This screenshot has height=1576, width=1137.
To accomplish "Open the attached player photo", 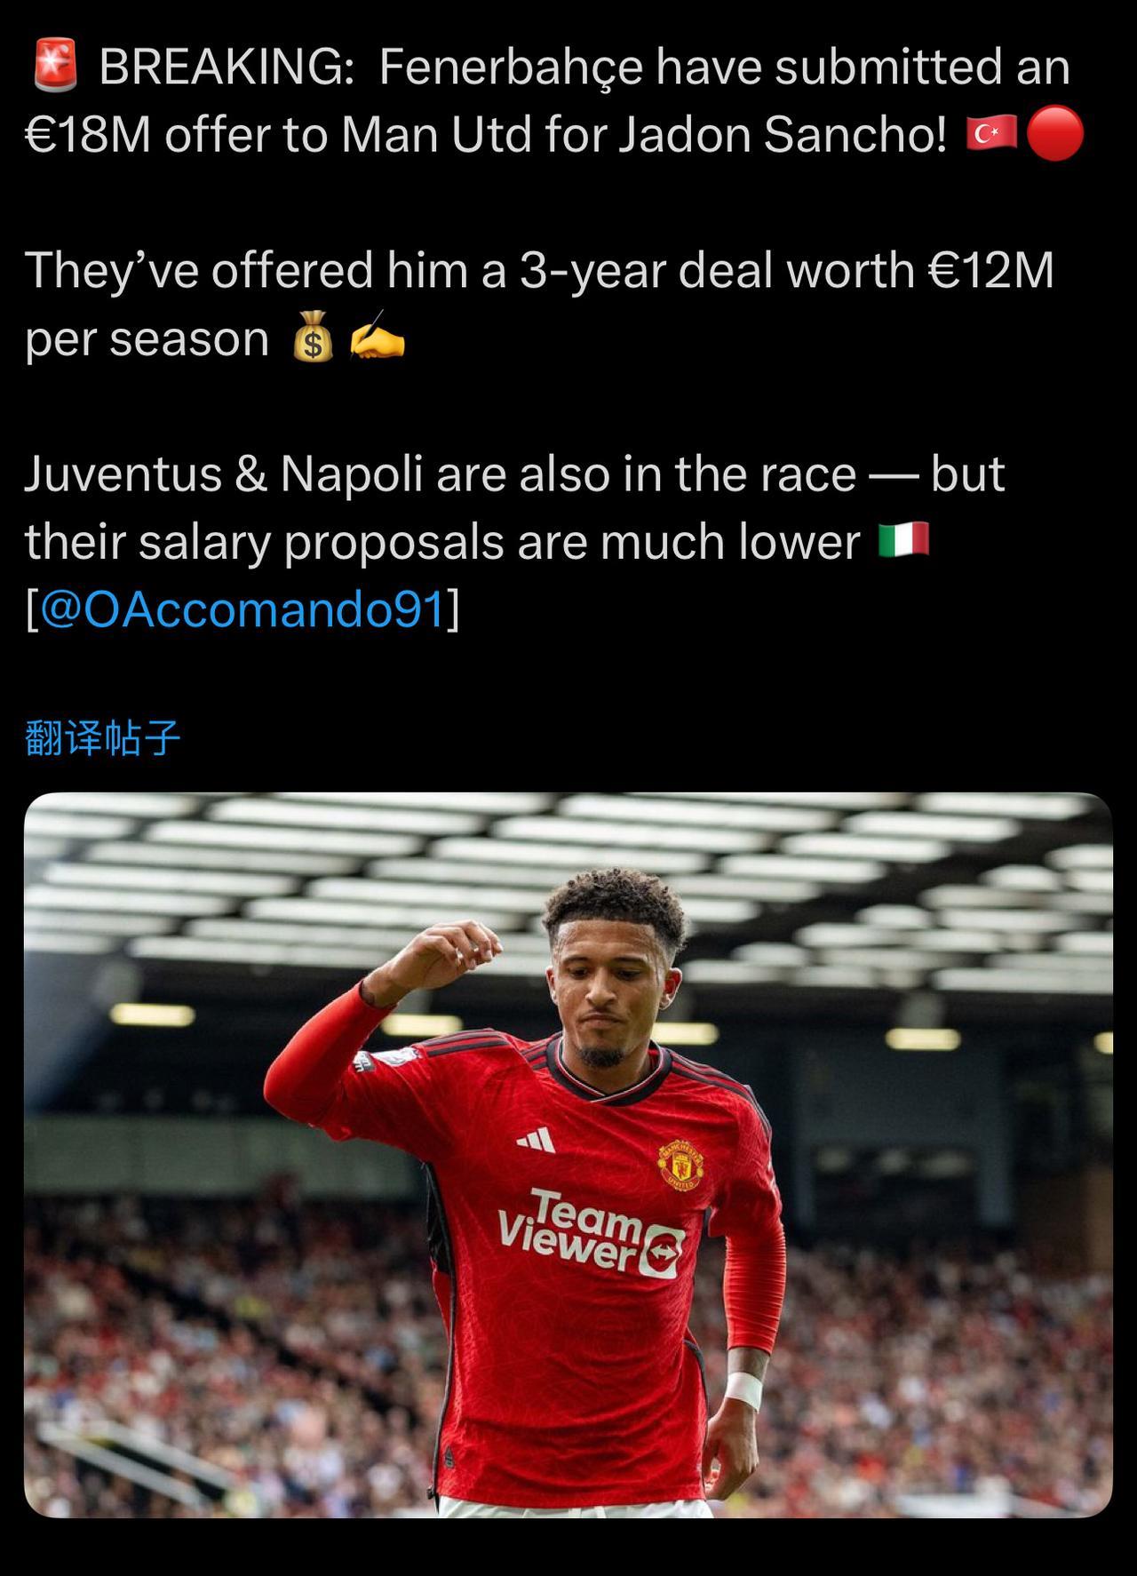I will click(x=568, y=1154).
